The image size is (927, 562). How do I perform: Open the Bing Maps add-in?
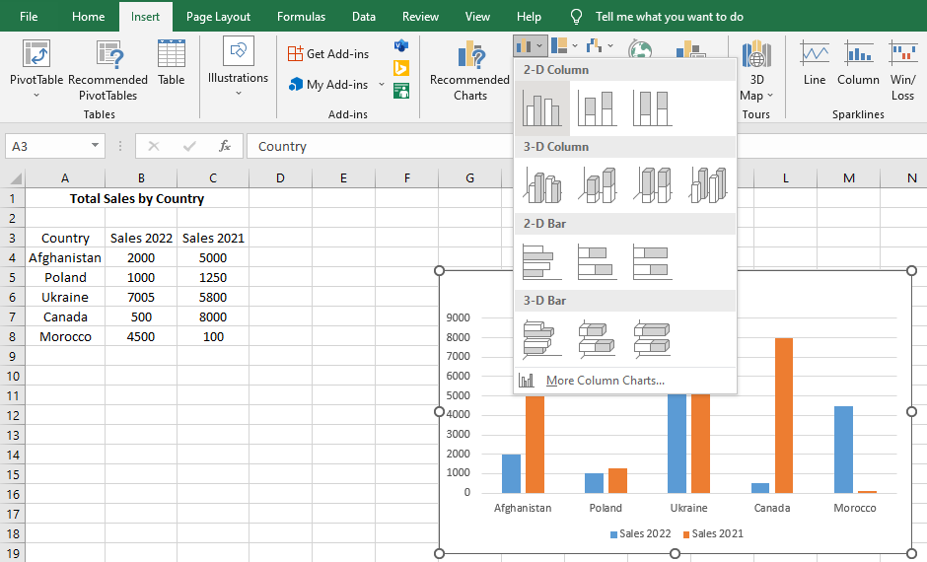tap(400, 69)
